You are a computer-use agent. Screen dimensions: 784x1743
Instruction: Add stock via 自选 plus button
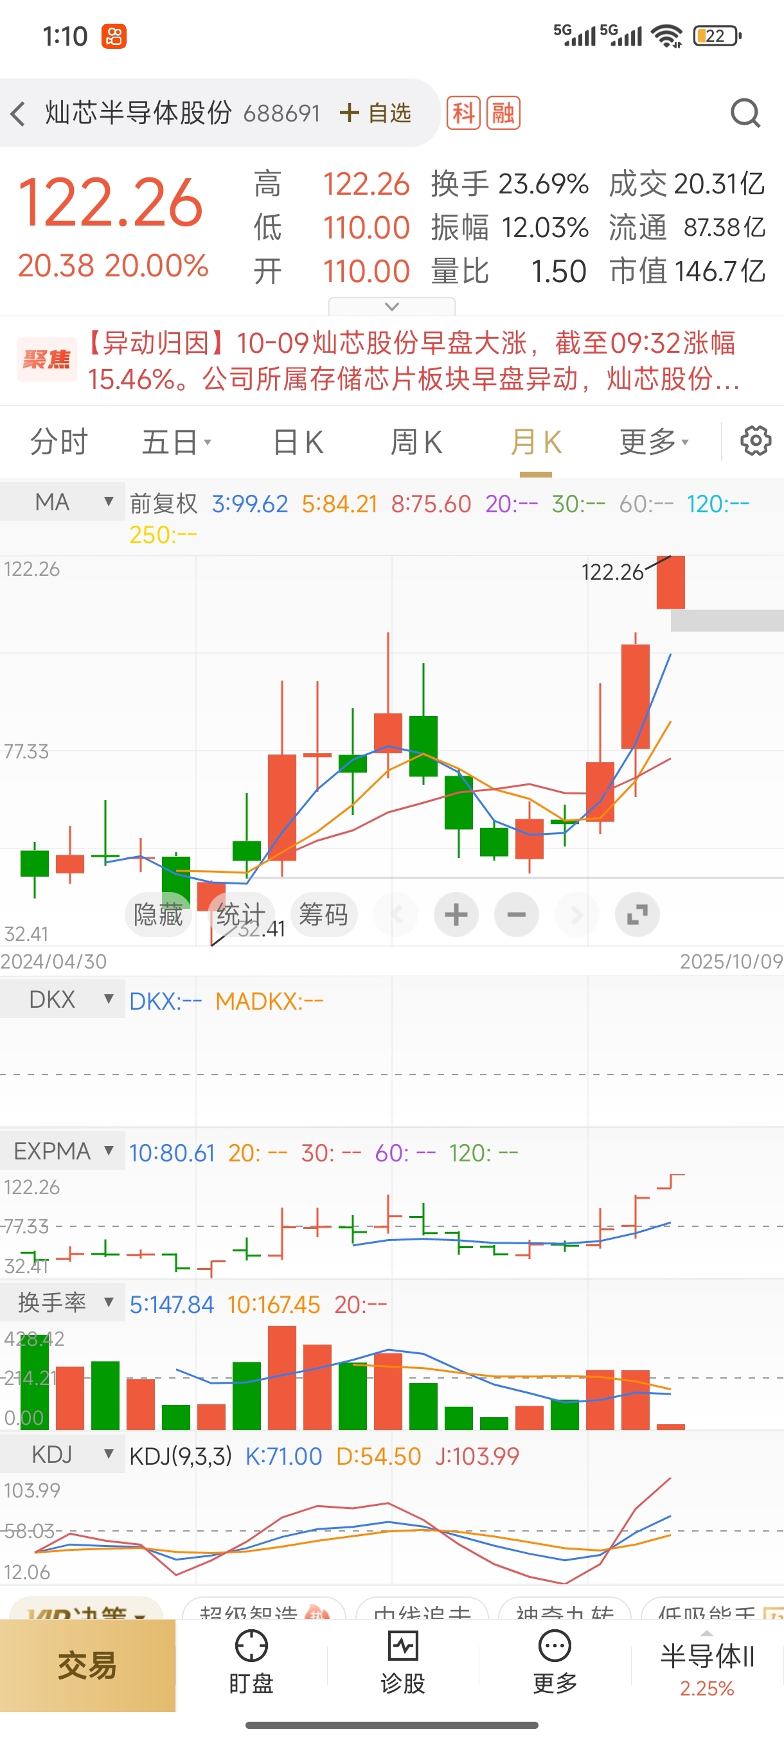pos(375,113)
